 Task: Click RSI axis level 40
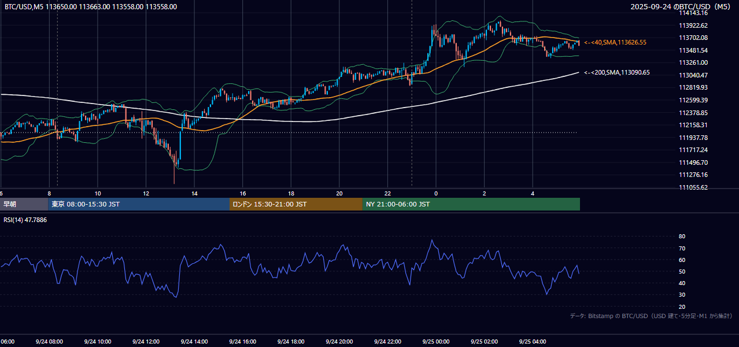point(682,283)
